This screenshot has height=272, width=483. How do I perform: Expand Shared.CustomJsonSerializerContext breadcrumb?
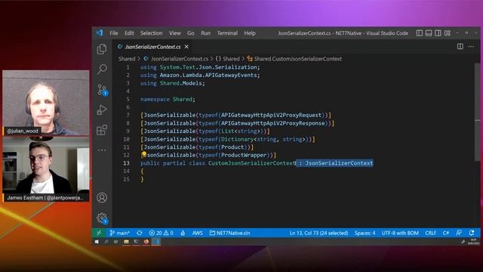pyautogui.click(x=294, y=59)
